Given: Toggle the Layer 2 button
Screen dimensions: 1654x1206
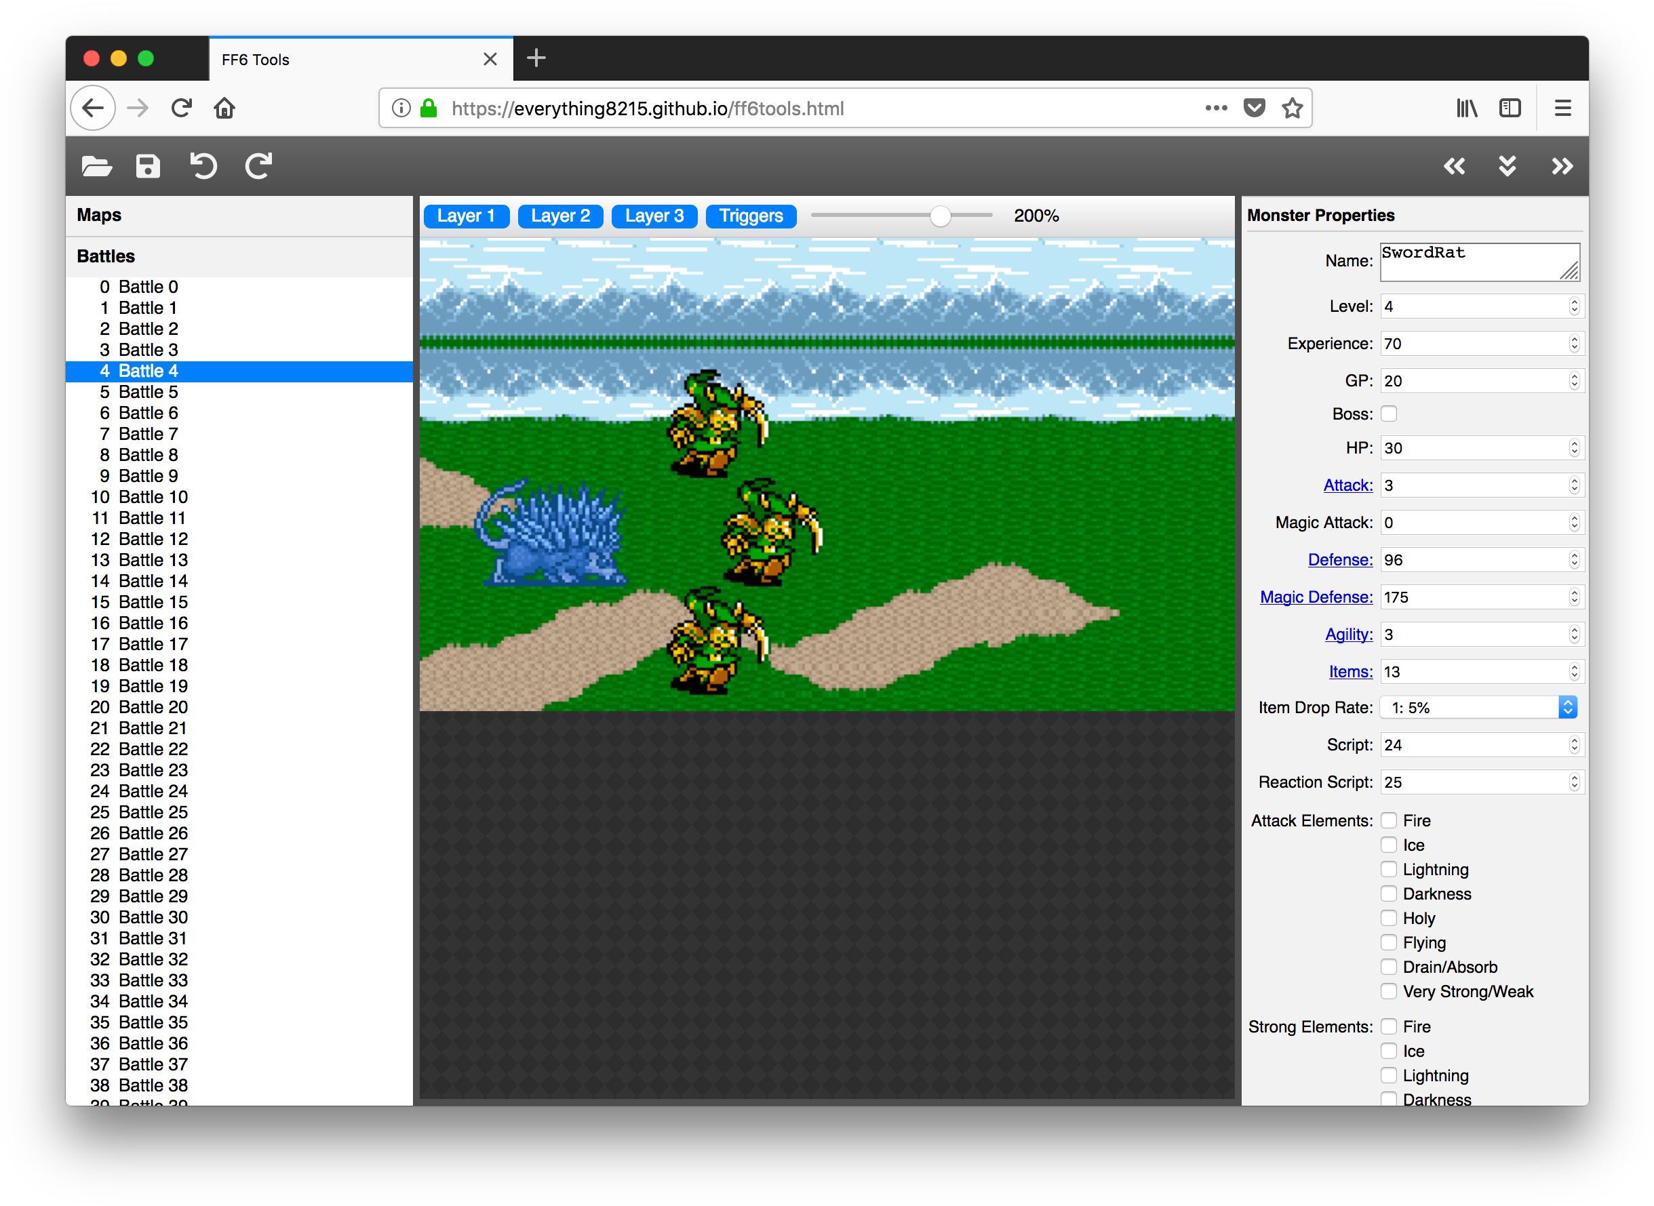Looking at the screenshot, I should tap(560, 216).
